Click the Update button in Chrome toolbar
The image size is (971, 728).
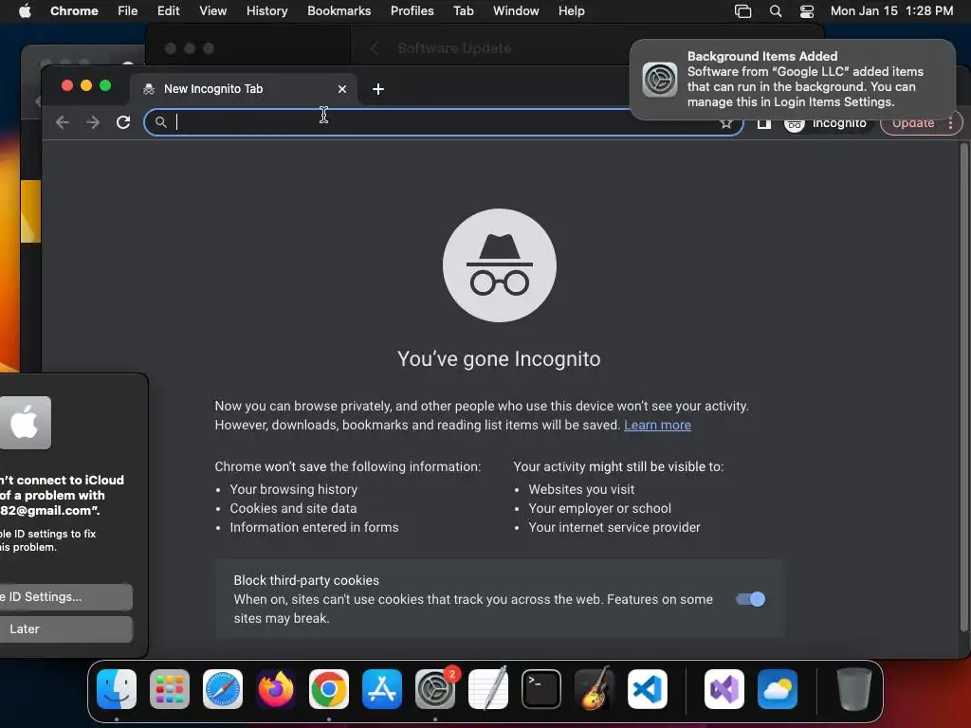coord(913,123)
